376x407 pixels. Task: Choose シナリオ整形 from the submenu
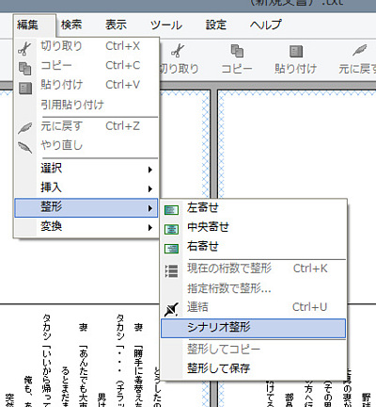pos(253,328)
